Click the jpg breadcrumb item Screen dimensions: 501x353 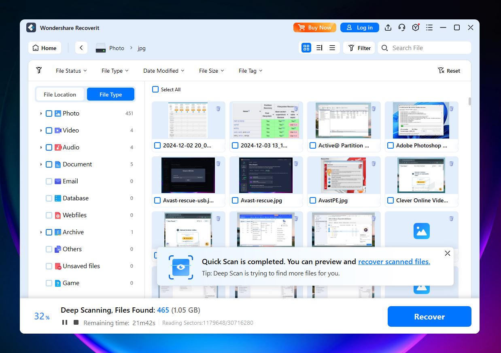pyautogui.click(x=141, y=48)
